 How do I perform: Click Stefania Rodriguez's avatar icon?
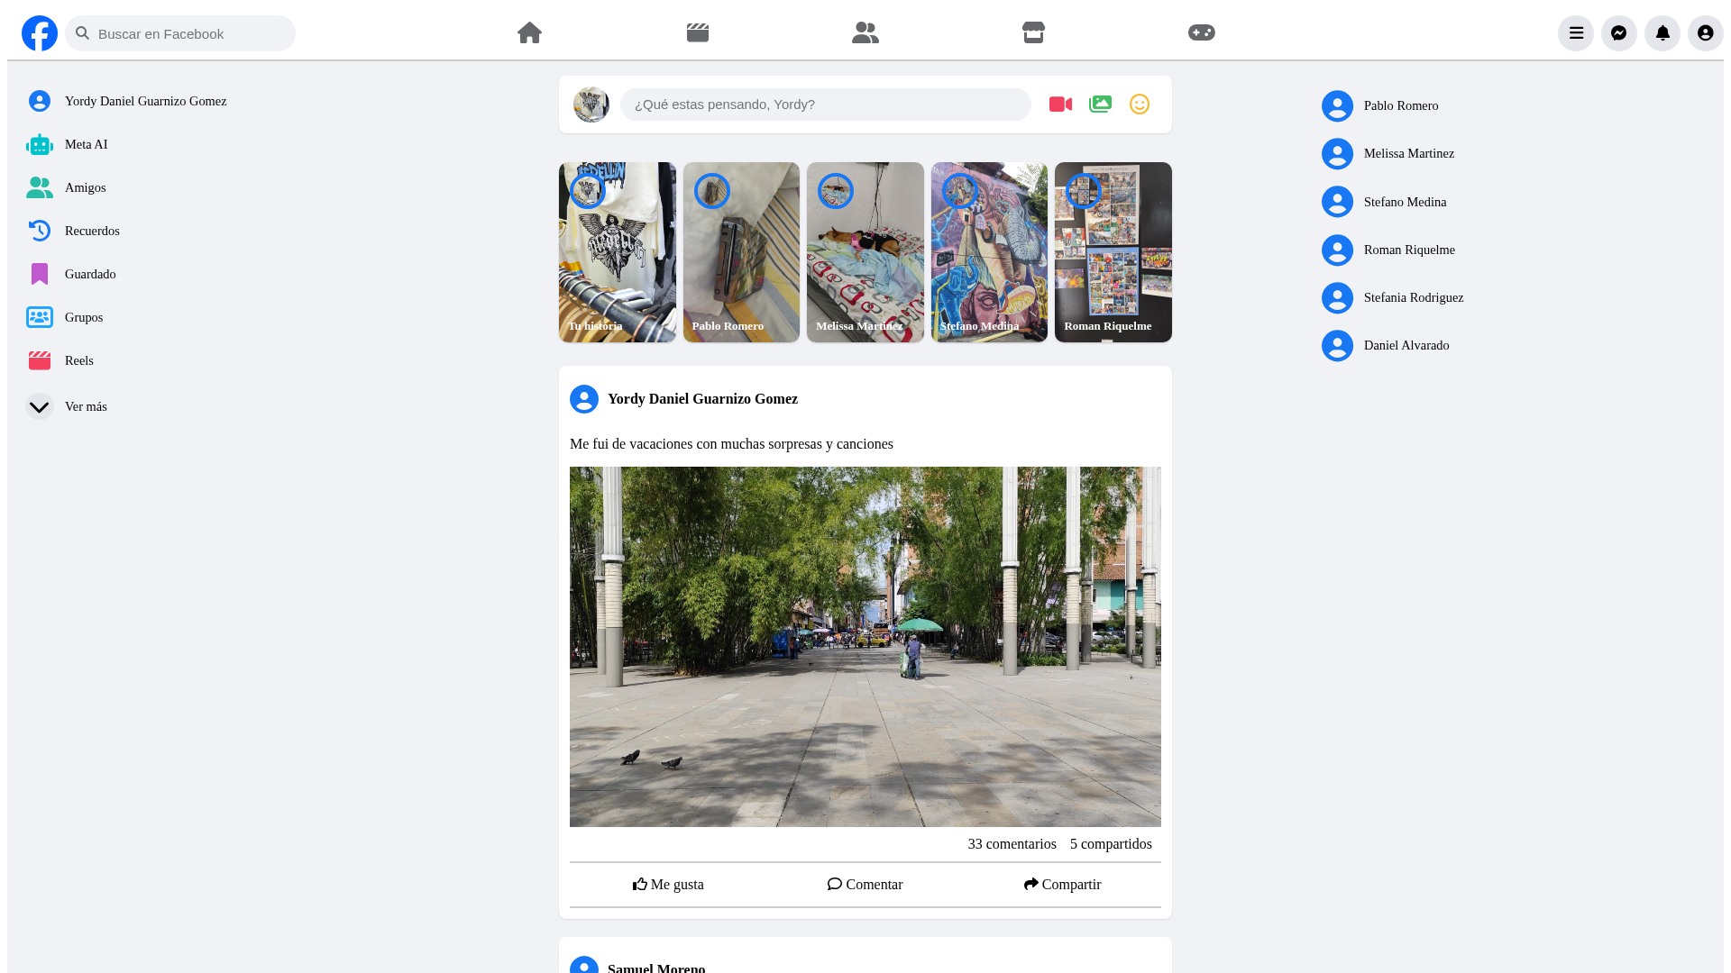pyautogui.click(x=1337, y=297)
